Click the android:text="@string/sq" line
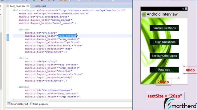Screen dimensions: 197x110 (46, 52)
